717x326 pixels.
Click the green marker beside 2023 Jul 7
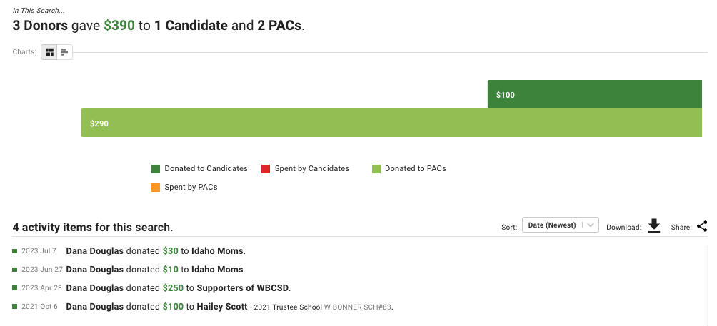(x=15, y=250)
